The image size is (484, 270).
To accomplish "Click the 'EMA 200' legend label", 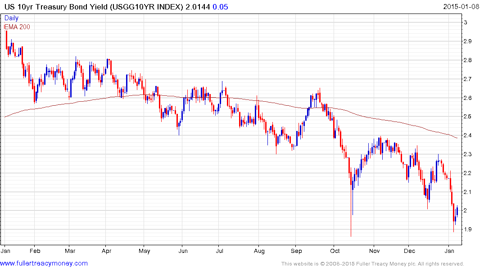I will tap(17, 27).
